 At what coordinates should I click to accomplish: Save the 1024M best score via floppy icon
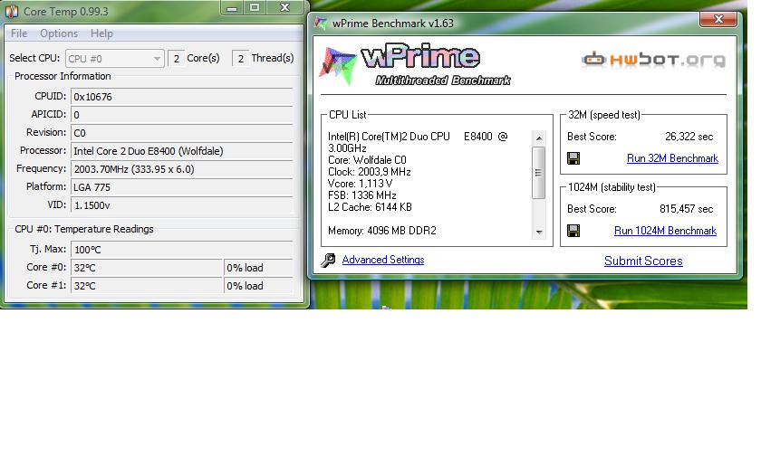(573, 231)
